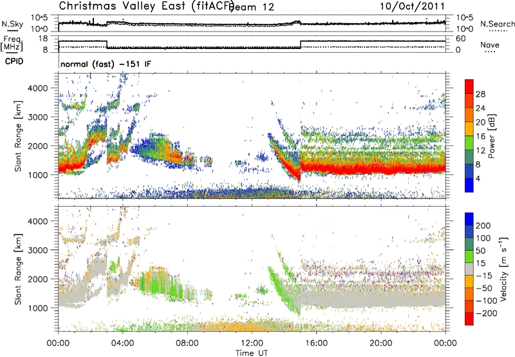The height and width of the screenshot is (357, 515).
Task: Click the "20:00" time tick label
Action: [x=380, y=343]
